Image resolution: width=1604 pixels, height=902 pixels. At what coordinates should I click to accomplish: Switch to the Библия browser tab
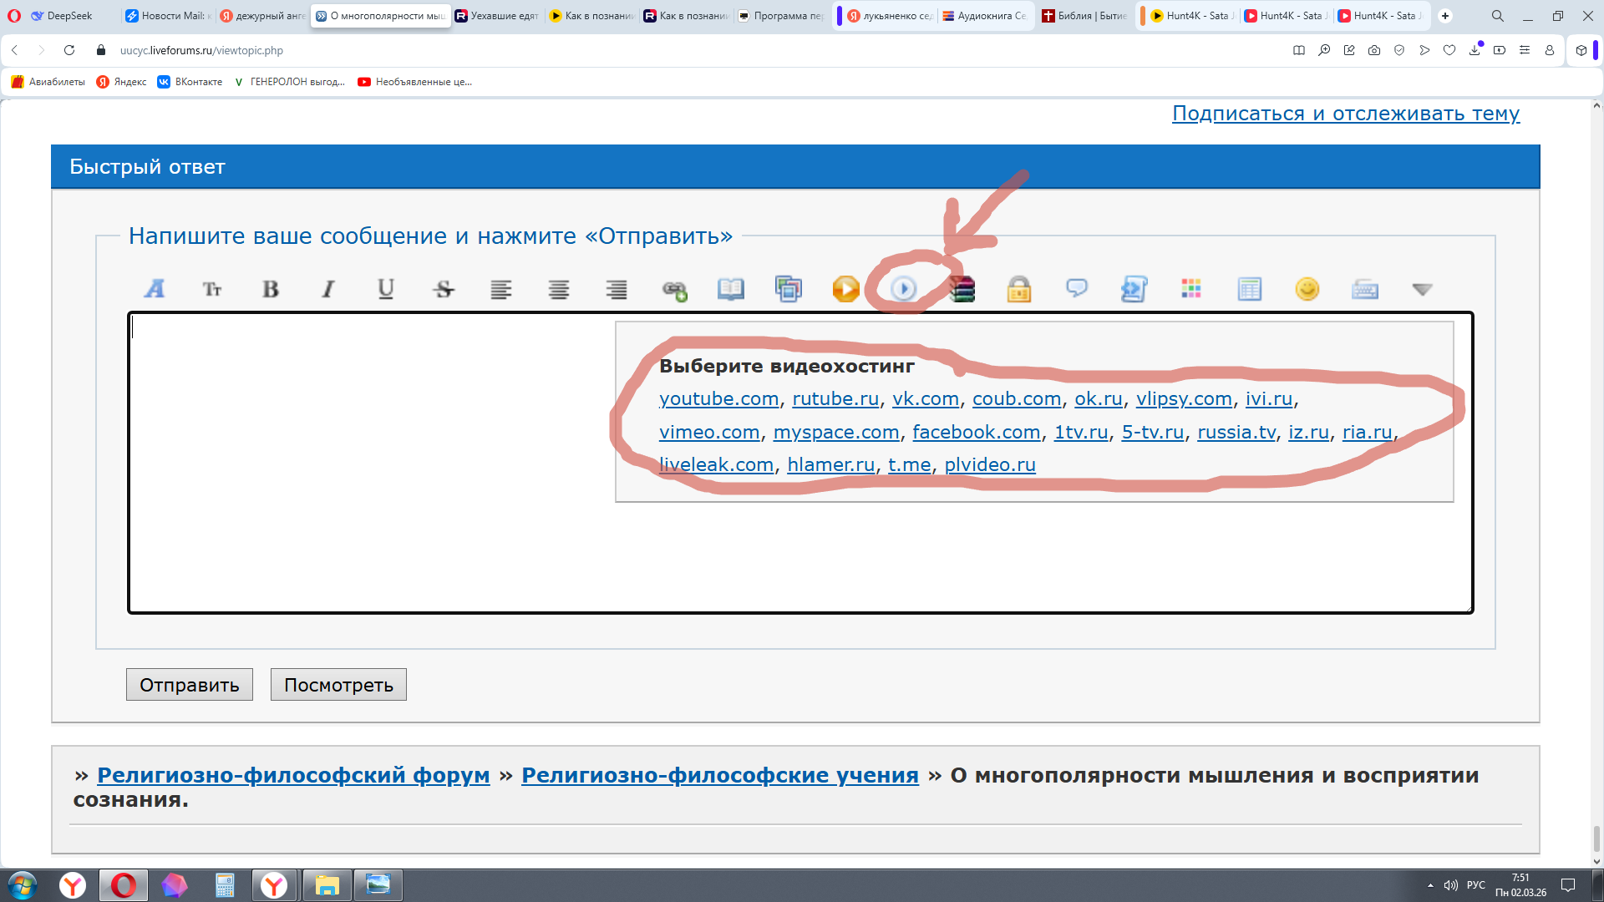pos(1084,16)
